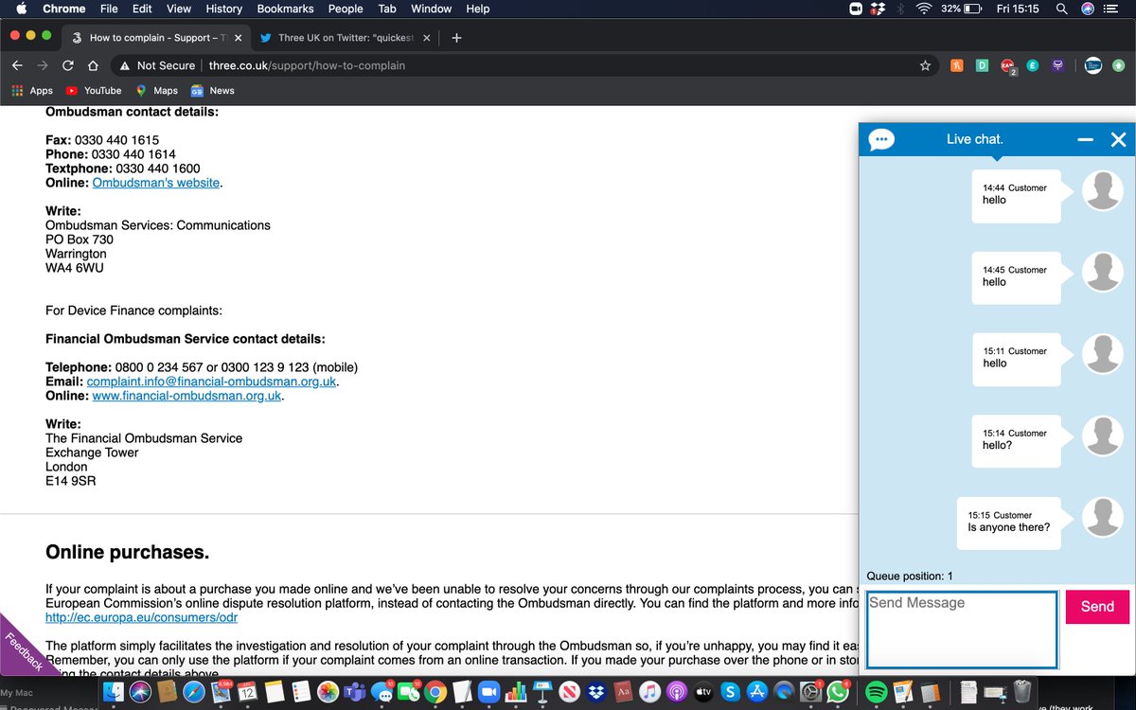The image size is (1136, 710).
Task: Click the browser forward arrow
Action: tap(42, 65)
